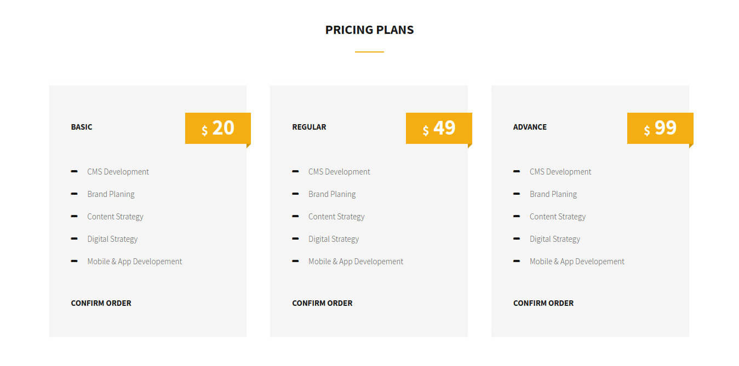
Task: Click the dash bullet beside Basic Digital Strategy
Action: [74, 239]
